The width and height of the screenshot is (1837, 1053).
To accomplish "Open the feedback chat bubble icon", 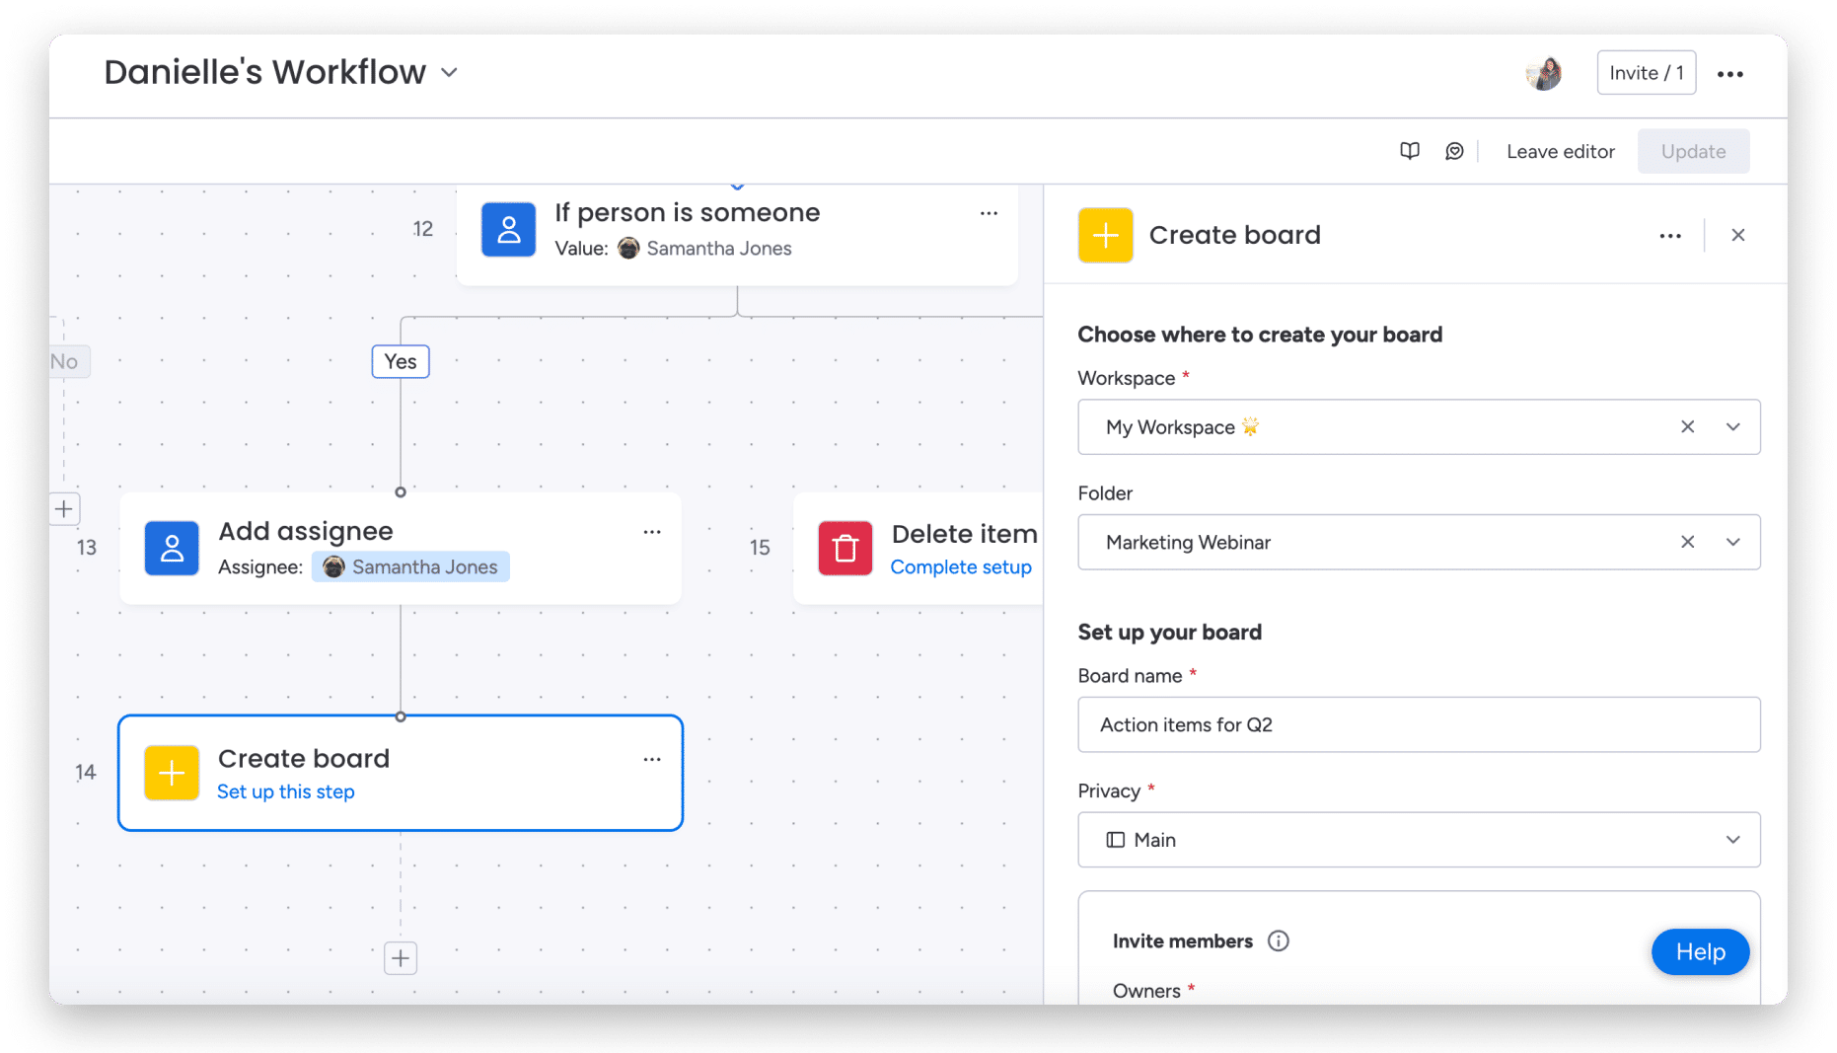I will point(1454,151).
